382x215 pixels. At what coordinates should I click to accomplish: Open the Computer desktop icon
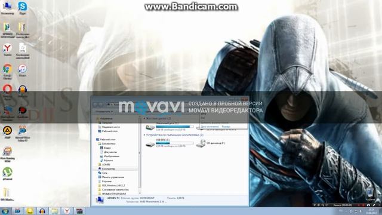7,7
